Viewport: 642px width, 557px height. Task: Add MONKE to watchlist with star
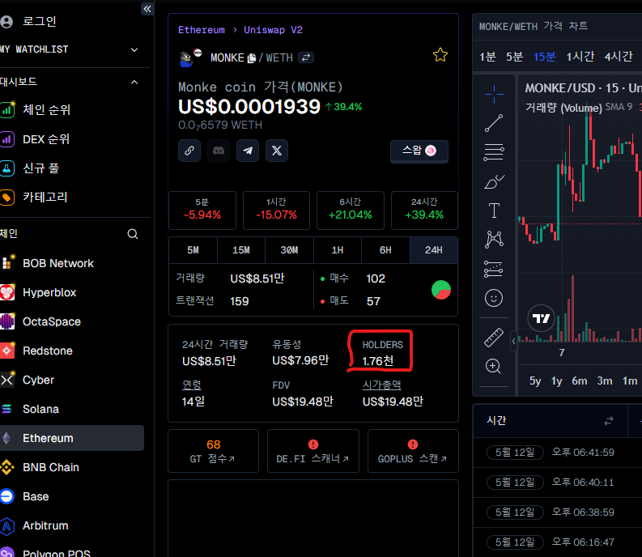pyautogui.click(x=440, y=55)
